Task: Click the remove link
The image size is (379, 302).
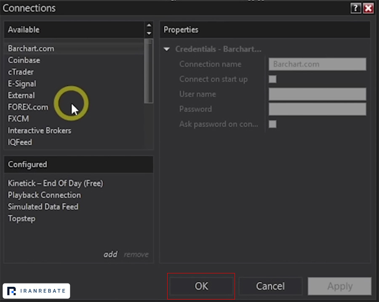Action: point(136,254)
